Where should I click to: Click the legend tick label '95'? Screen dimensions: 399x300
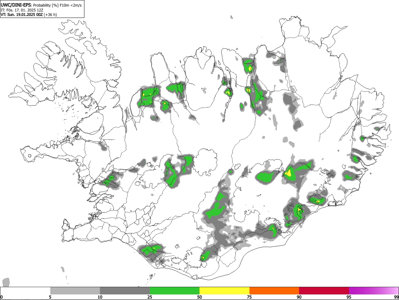point(349,297)
